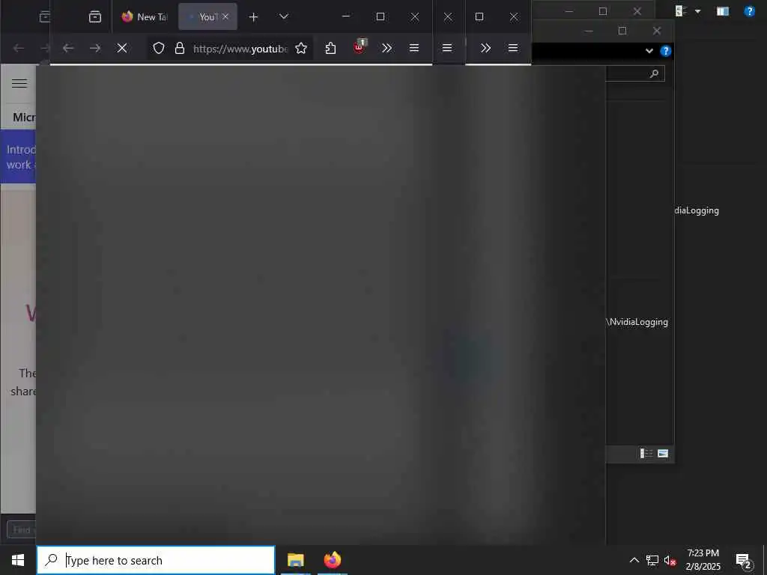Go forward in front Firefox window

[x=95, y=48]
